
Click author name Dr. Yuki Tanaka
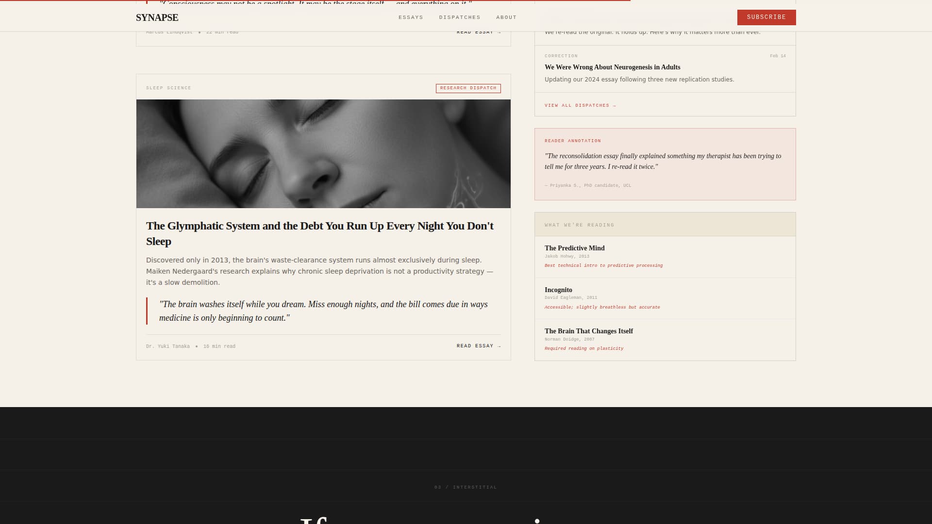(x=168, y=346)
